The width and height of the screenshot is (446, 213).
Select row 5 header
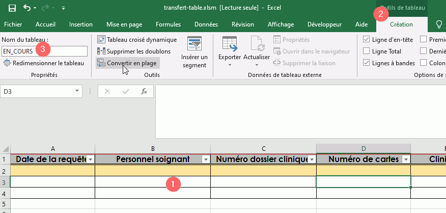(x=5, y=204)
